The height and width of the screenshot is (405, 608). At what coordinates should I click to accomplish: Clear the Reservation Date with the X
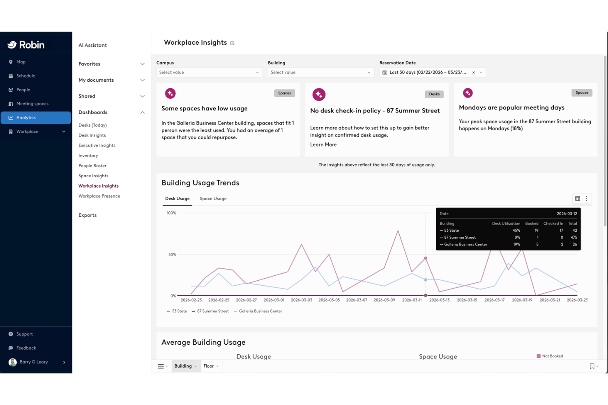point(474,73)
